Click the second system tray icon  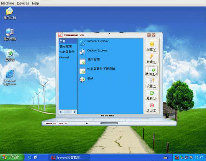coord(182,157)
